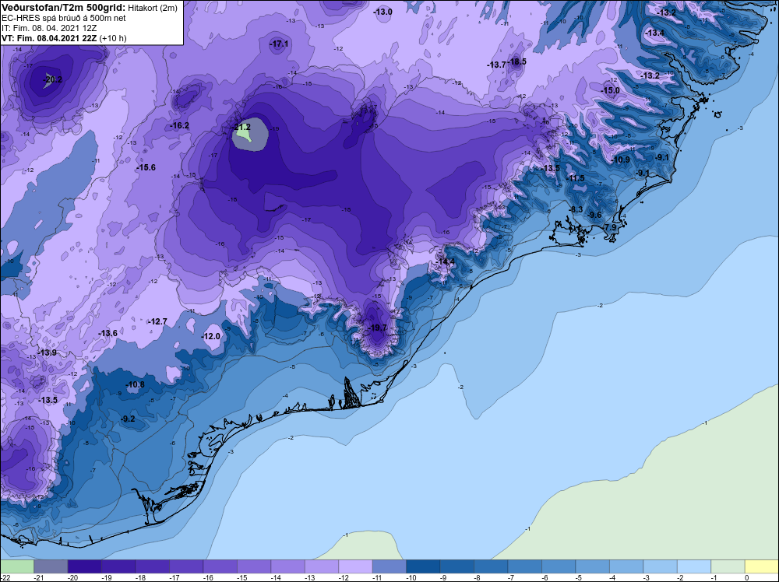This screenshot has width=779, height=582.
Task: Click the yellow 0 legend swatch
Action: [x=762, y=566]
